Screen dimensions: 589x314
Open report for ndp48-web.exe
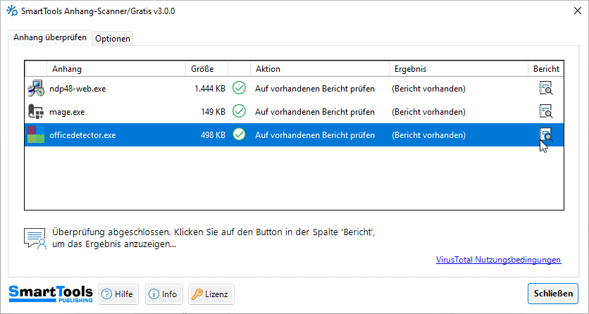point(545,88)
